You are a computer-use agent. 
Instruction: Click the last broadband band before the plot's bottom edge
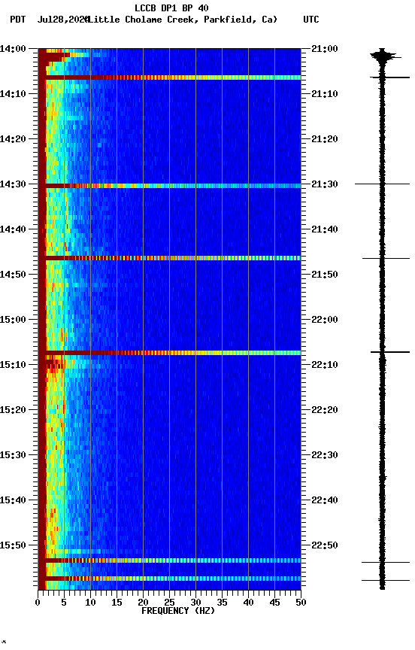(169, 579)
